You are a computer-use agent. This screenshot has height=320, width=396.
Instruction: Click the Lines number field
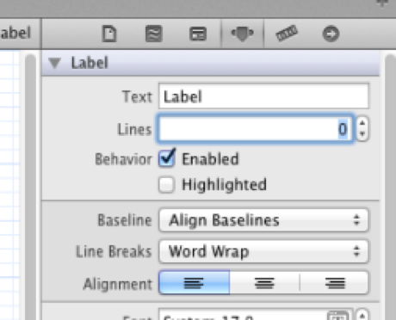[x=256, y=129]
